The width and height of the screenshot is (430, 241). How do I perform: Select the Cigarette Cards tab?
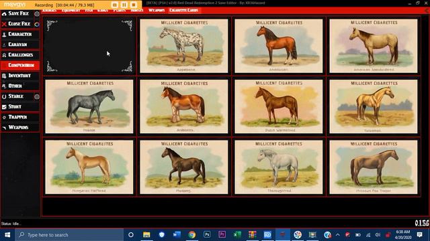click(x=183, y=10)
